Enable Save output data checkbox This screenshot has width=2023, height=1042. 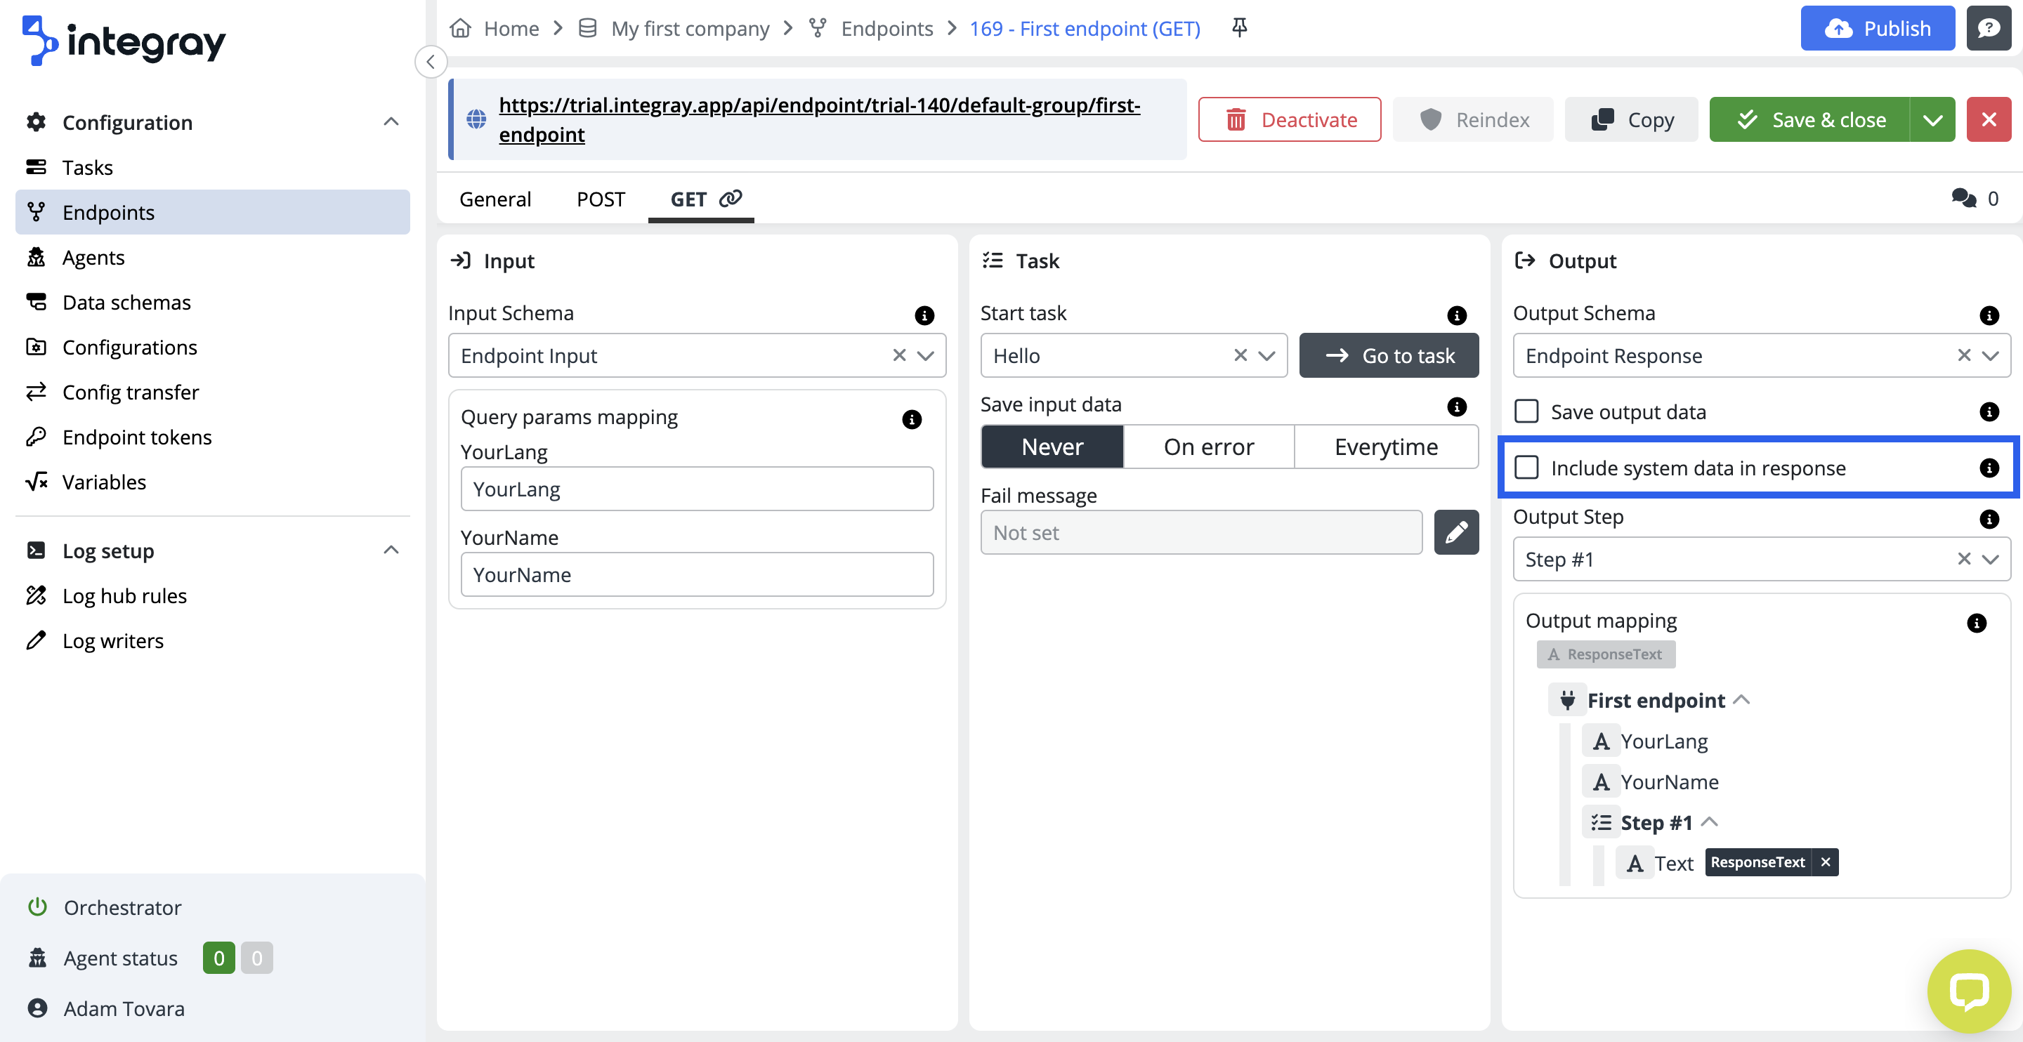(x=1526, y=411)
